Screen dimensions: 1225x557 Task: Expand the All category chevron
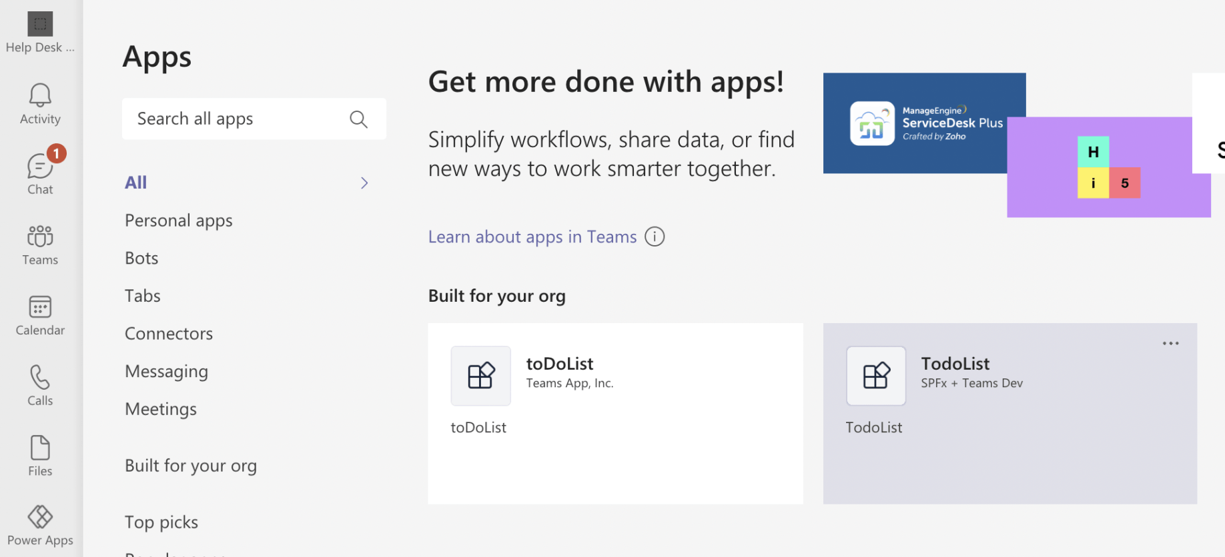coord(364,183)
